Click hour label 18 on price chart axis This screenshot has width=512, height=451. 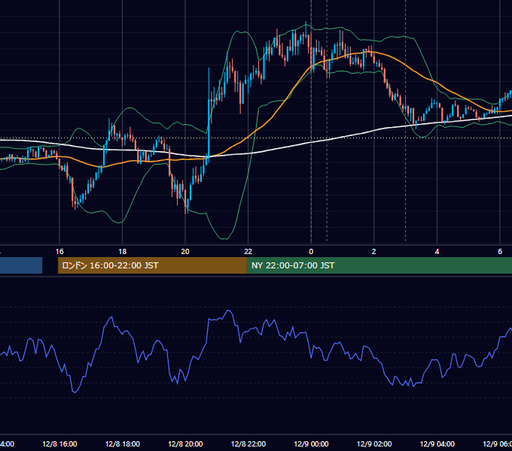click(x=123, y=252)
